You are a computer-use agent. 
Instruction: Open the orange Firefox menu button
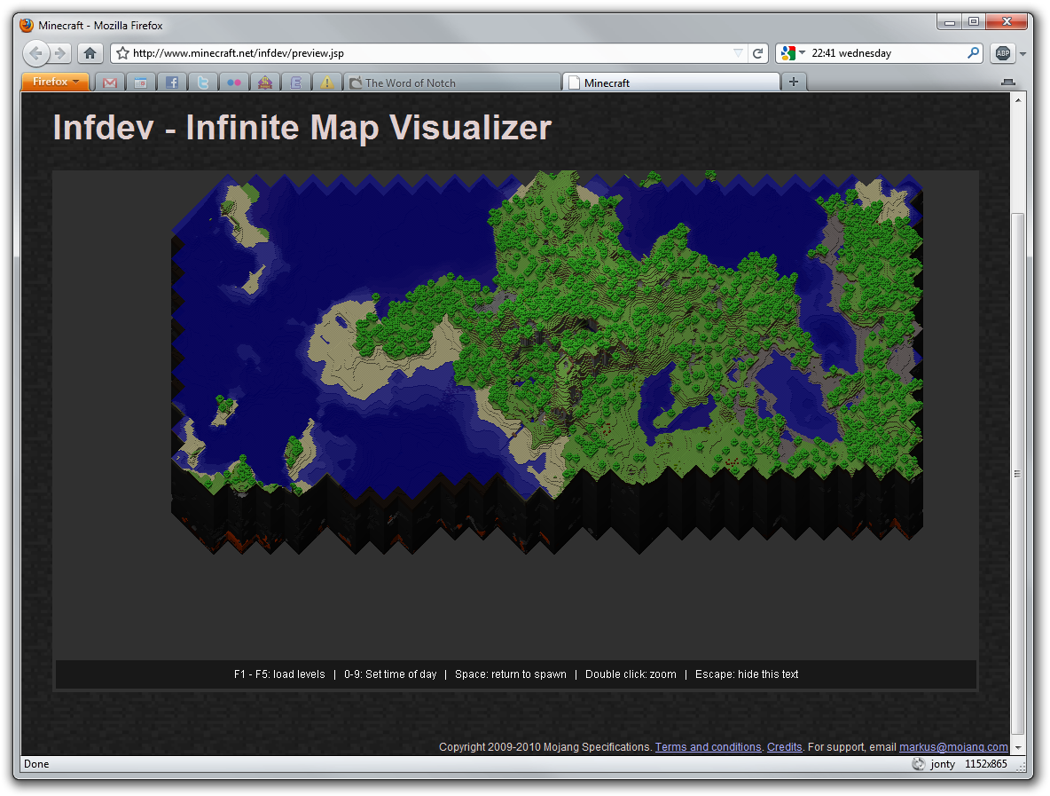point(55,81)
